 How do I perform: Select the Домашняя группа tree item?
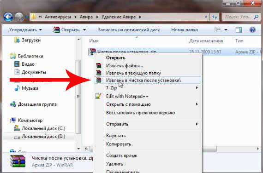37,104
